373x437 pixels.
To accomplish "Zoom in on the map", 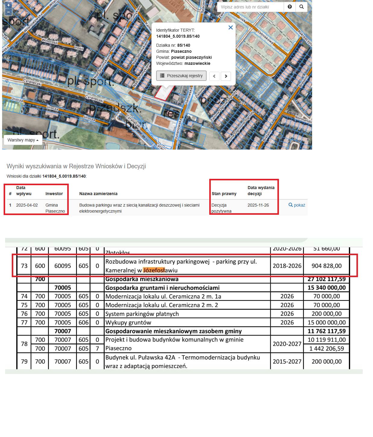I will [8, 5].
